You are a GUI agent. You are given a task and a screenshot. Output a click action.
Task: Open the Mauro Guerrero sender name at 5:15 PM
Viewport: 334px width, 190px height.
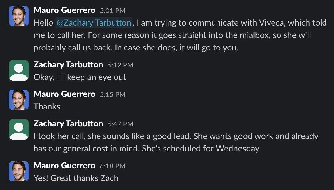(x=64, y=94)
